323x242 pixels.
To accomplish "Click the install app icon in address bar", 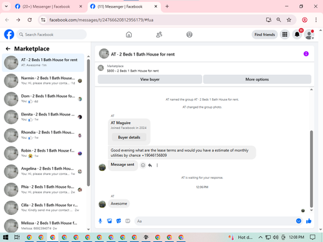I will (x=268, y=20).
